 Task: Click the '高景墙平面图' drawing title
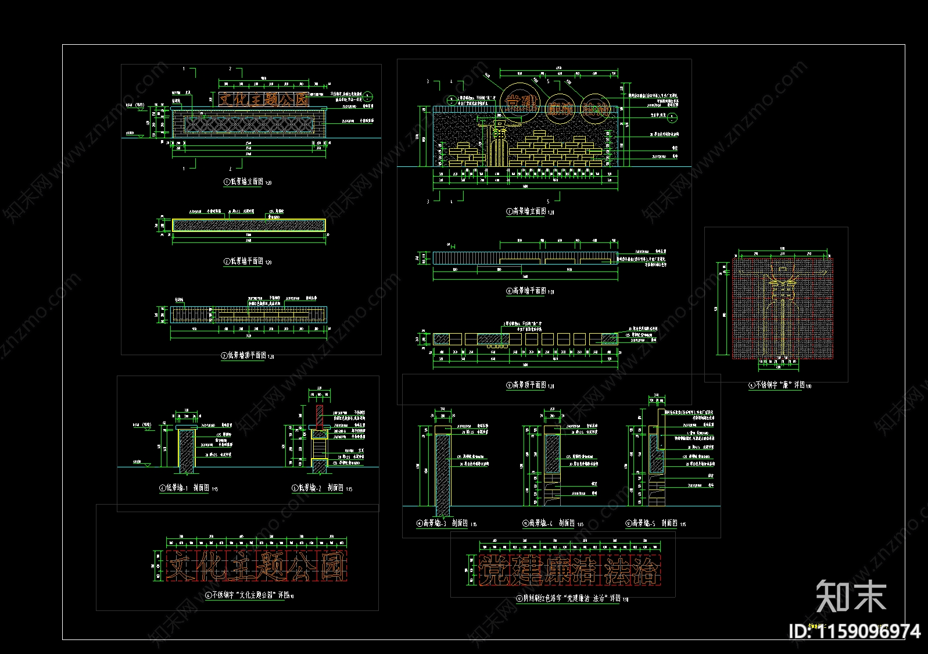pyautogui.click(x=530, y=291)
